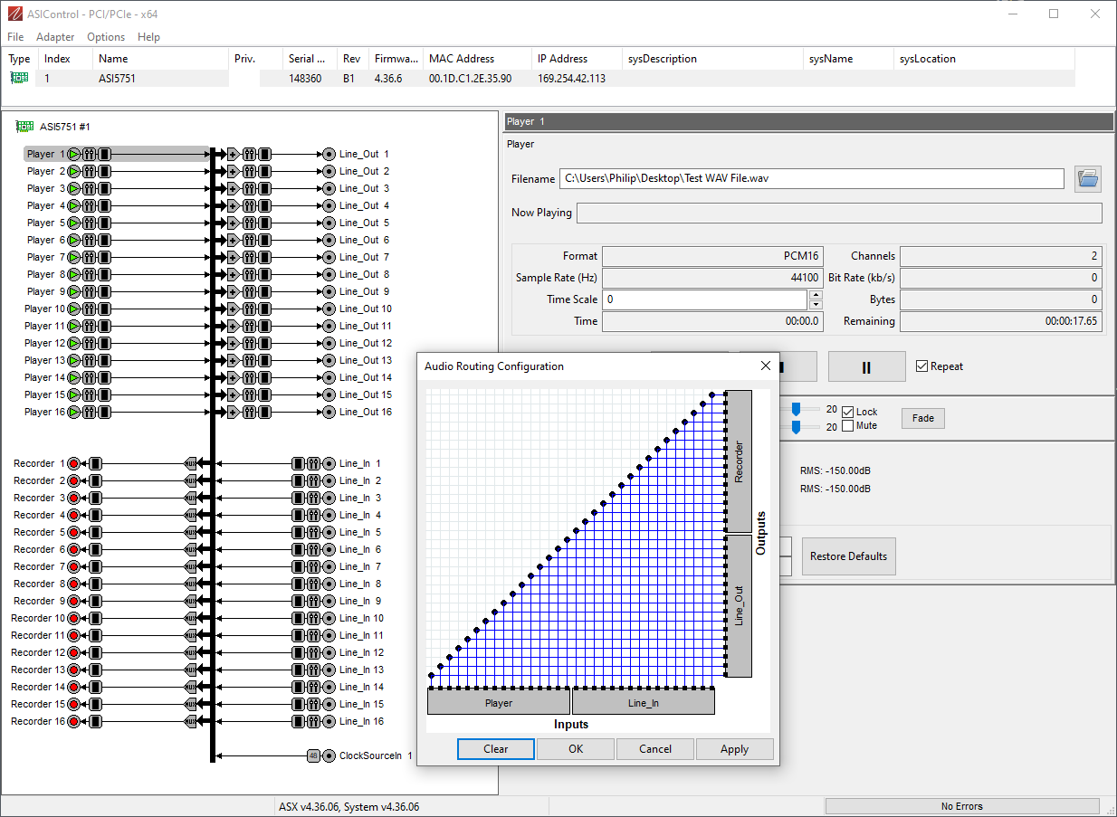The height and width of the screenshot is (817, 1117).
Task: Open the Options menu
Action: tap(106, 37)
